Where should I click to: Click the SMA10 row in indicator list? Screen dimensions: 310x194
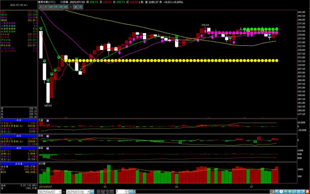19,15
